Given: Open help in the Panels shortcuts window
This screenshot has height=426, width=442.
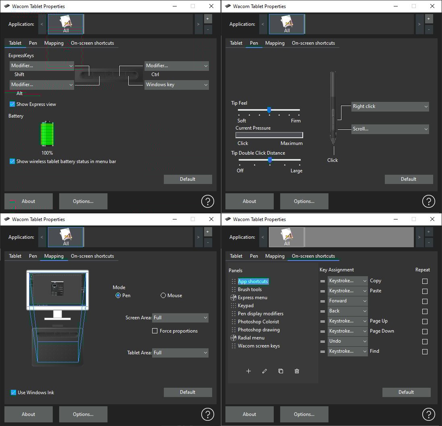Looking at the screenshot, I should coord(428,414).
